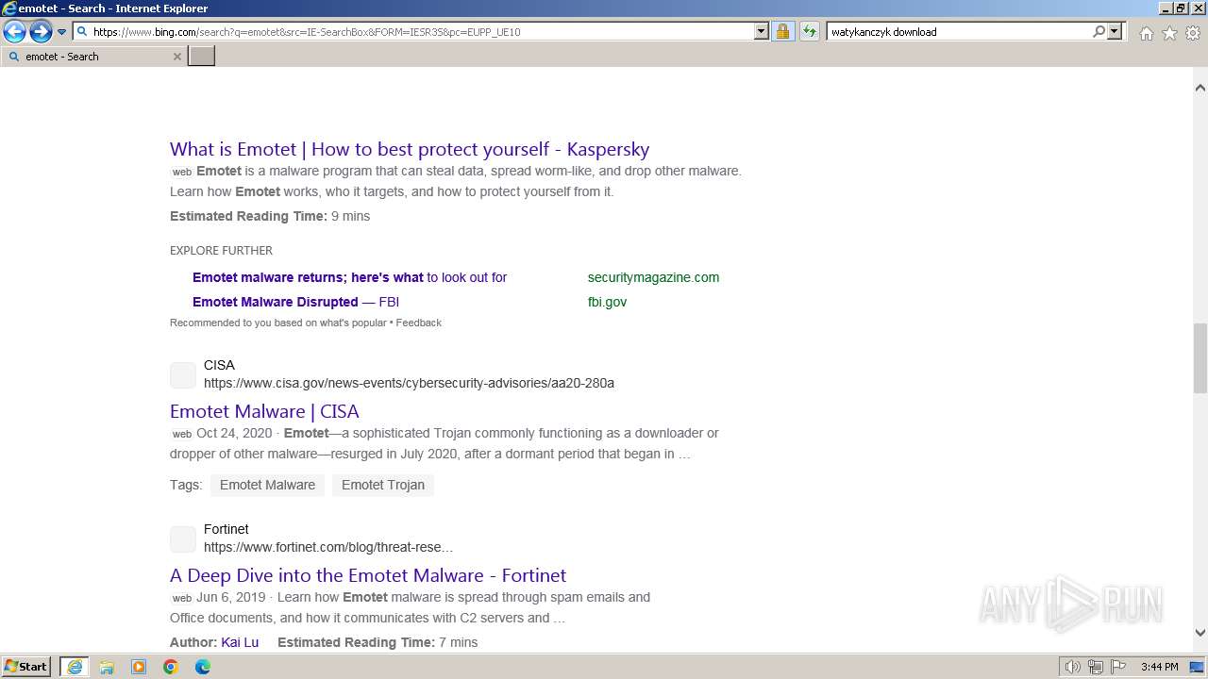
Task: Open Kaspersky What is Emotet result
Action: tap(410, 149)
